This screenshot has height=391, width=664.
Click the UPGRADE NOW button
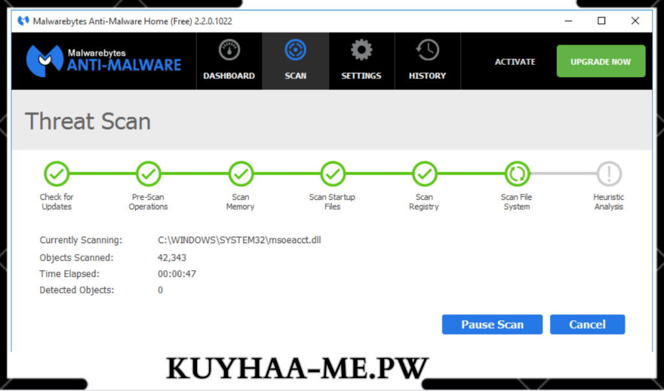coord(601,62)
